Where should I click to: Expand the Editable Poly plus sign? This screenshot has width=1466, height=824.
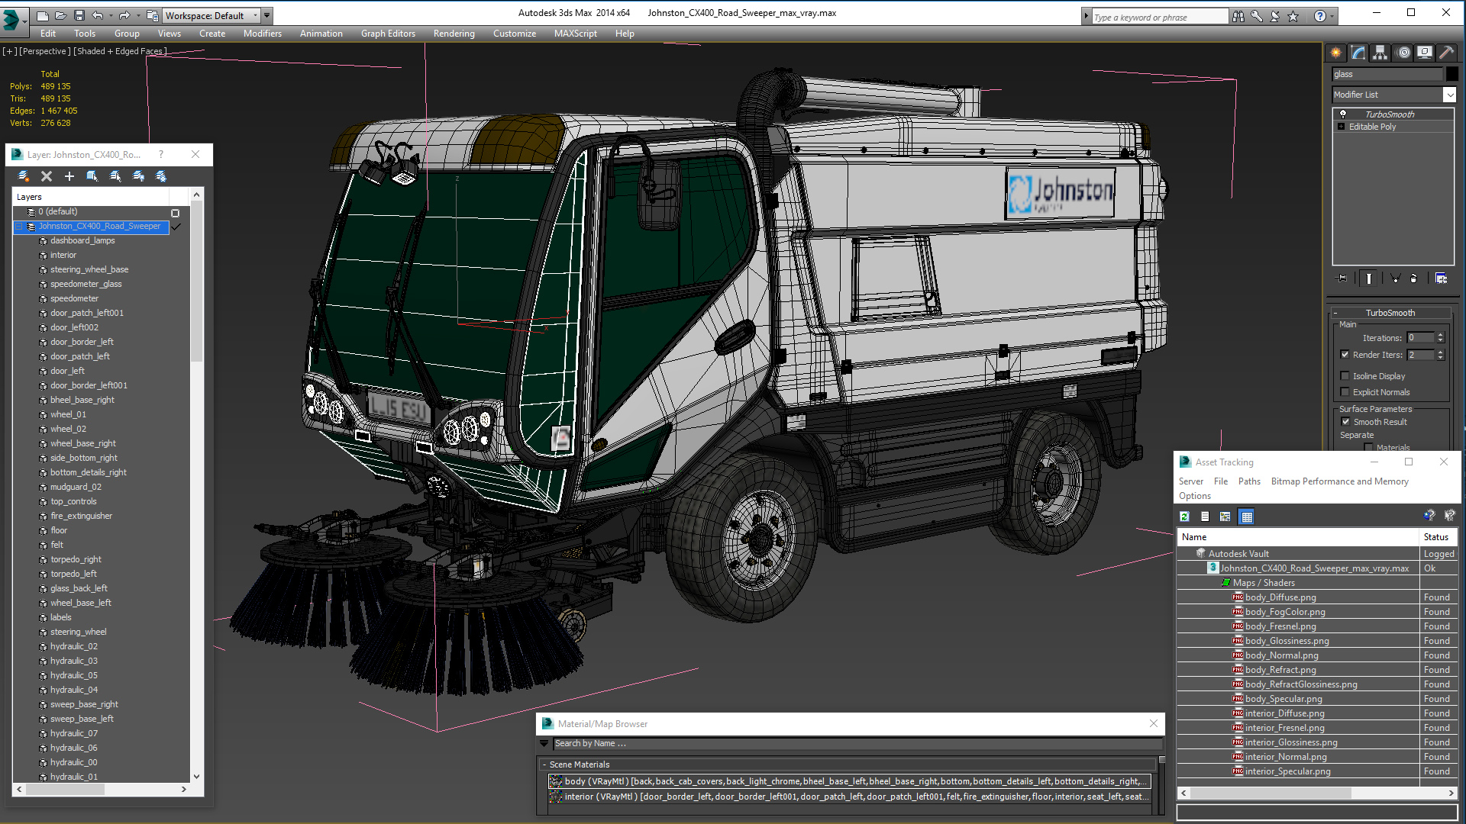(1342, 127)
